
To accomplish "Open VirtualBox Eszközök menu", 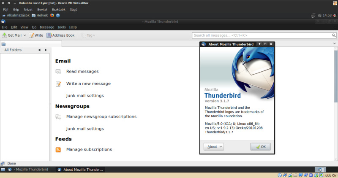I will pos(59,9).
